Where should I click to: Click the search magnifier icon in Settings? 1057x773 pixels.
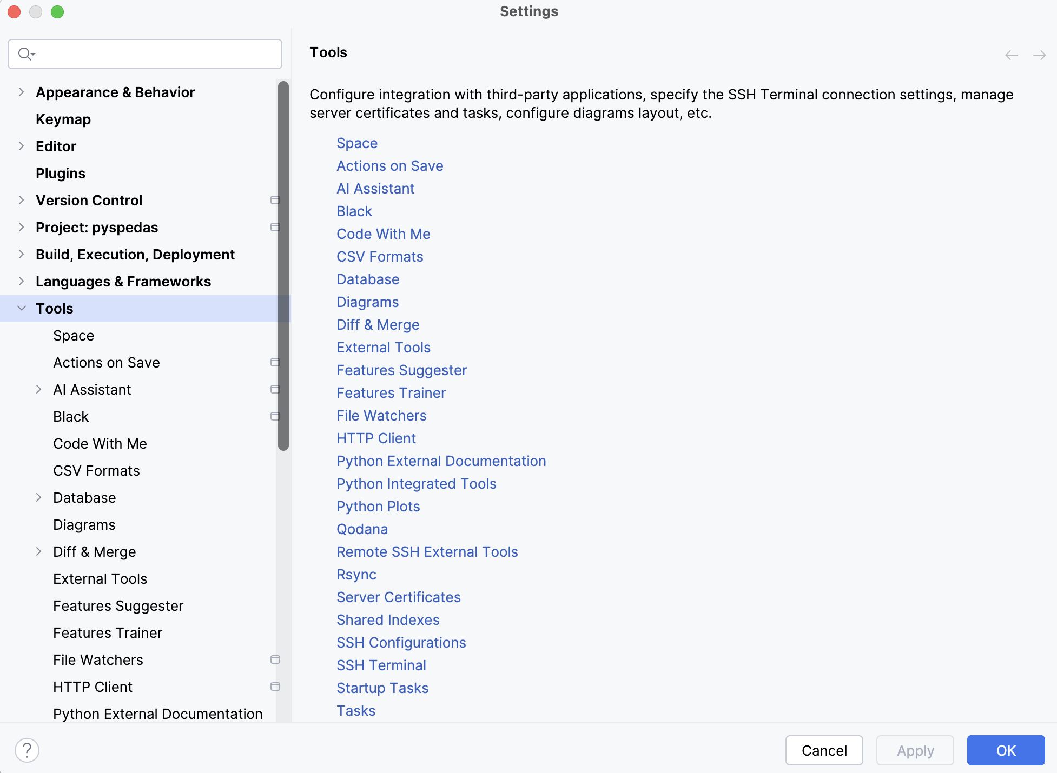pos(26,54)
